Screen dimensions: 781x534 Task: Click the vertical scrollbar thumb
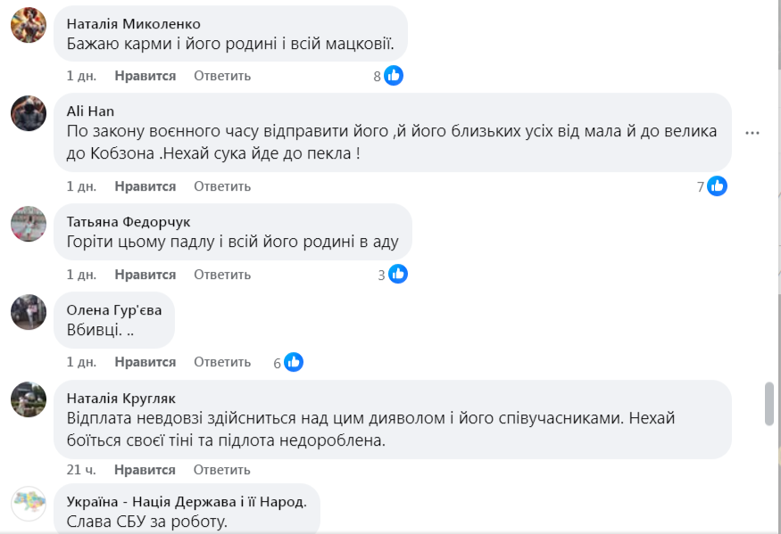[x=769, y=405]
